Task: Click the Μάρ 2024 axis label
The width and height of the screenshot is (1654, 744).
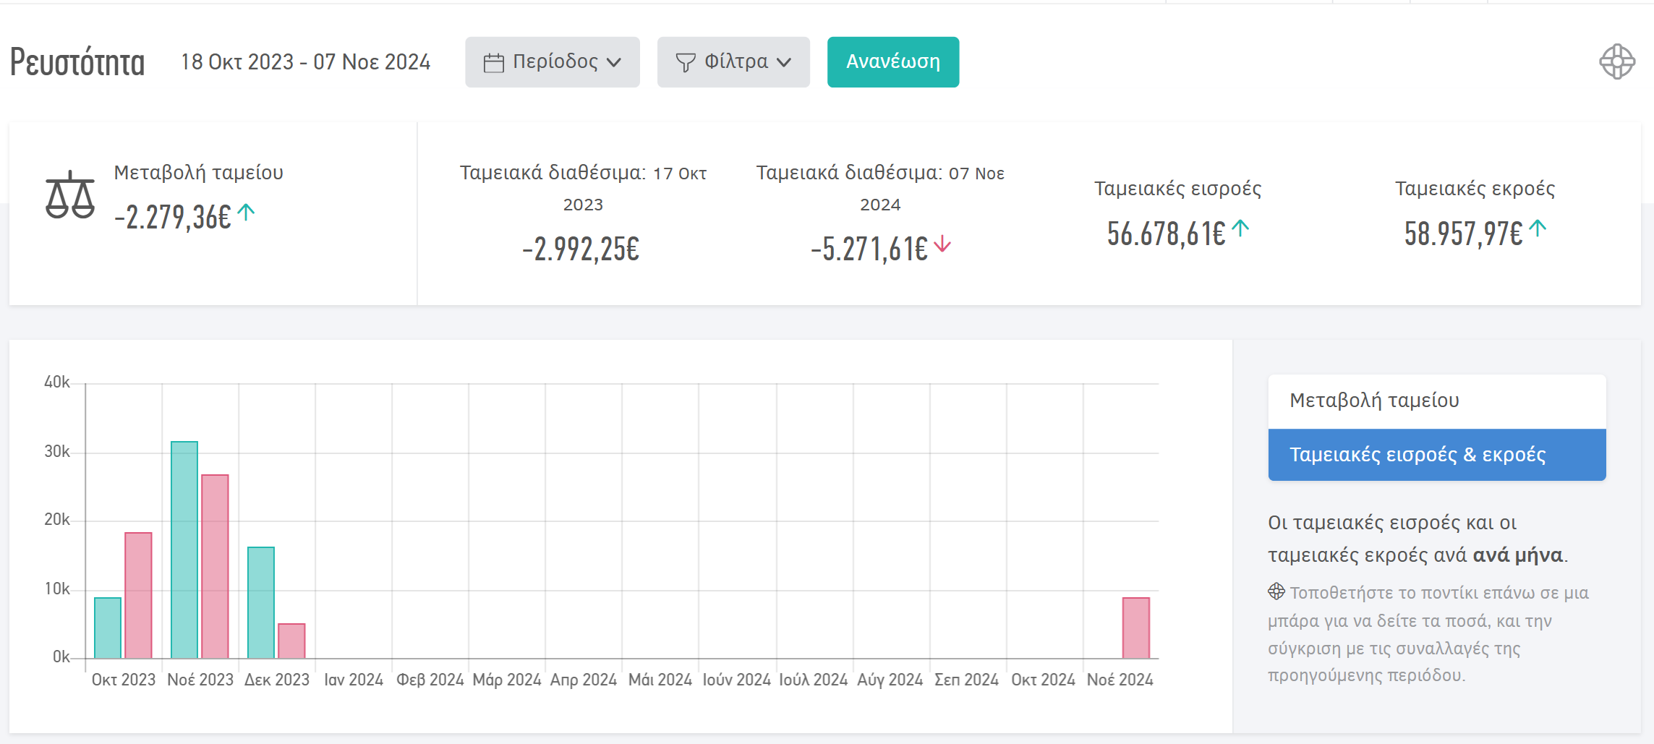Action: [x=507, y=680]
